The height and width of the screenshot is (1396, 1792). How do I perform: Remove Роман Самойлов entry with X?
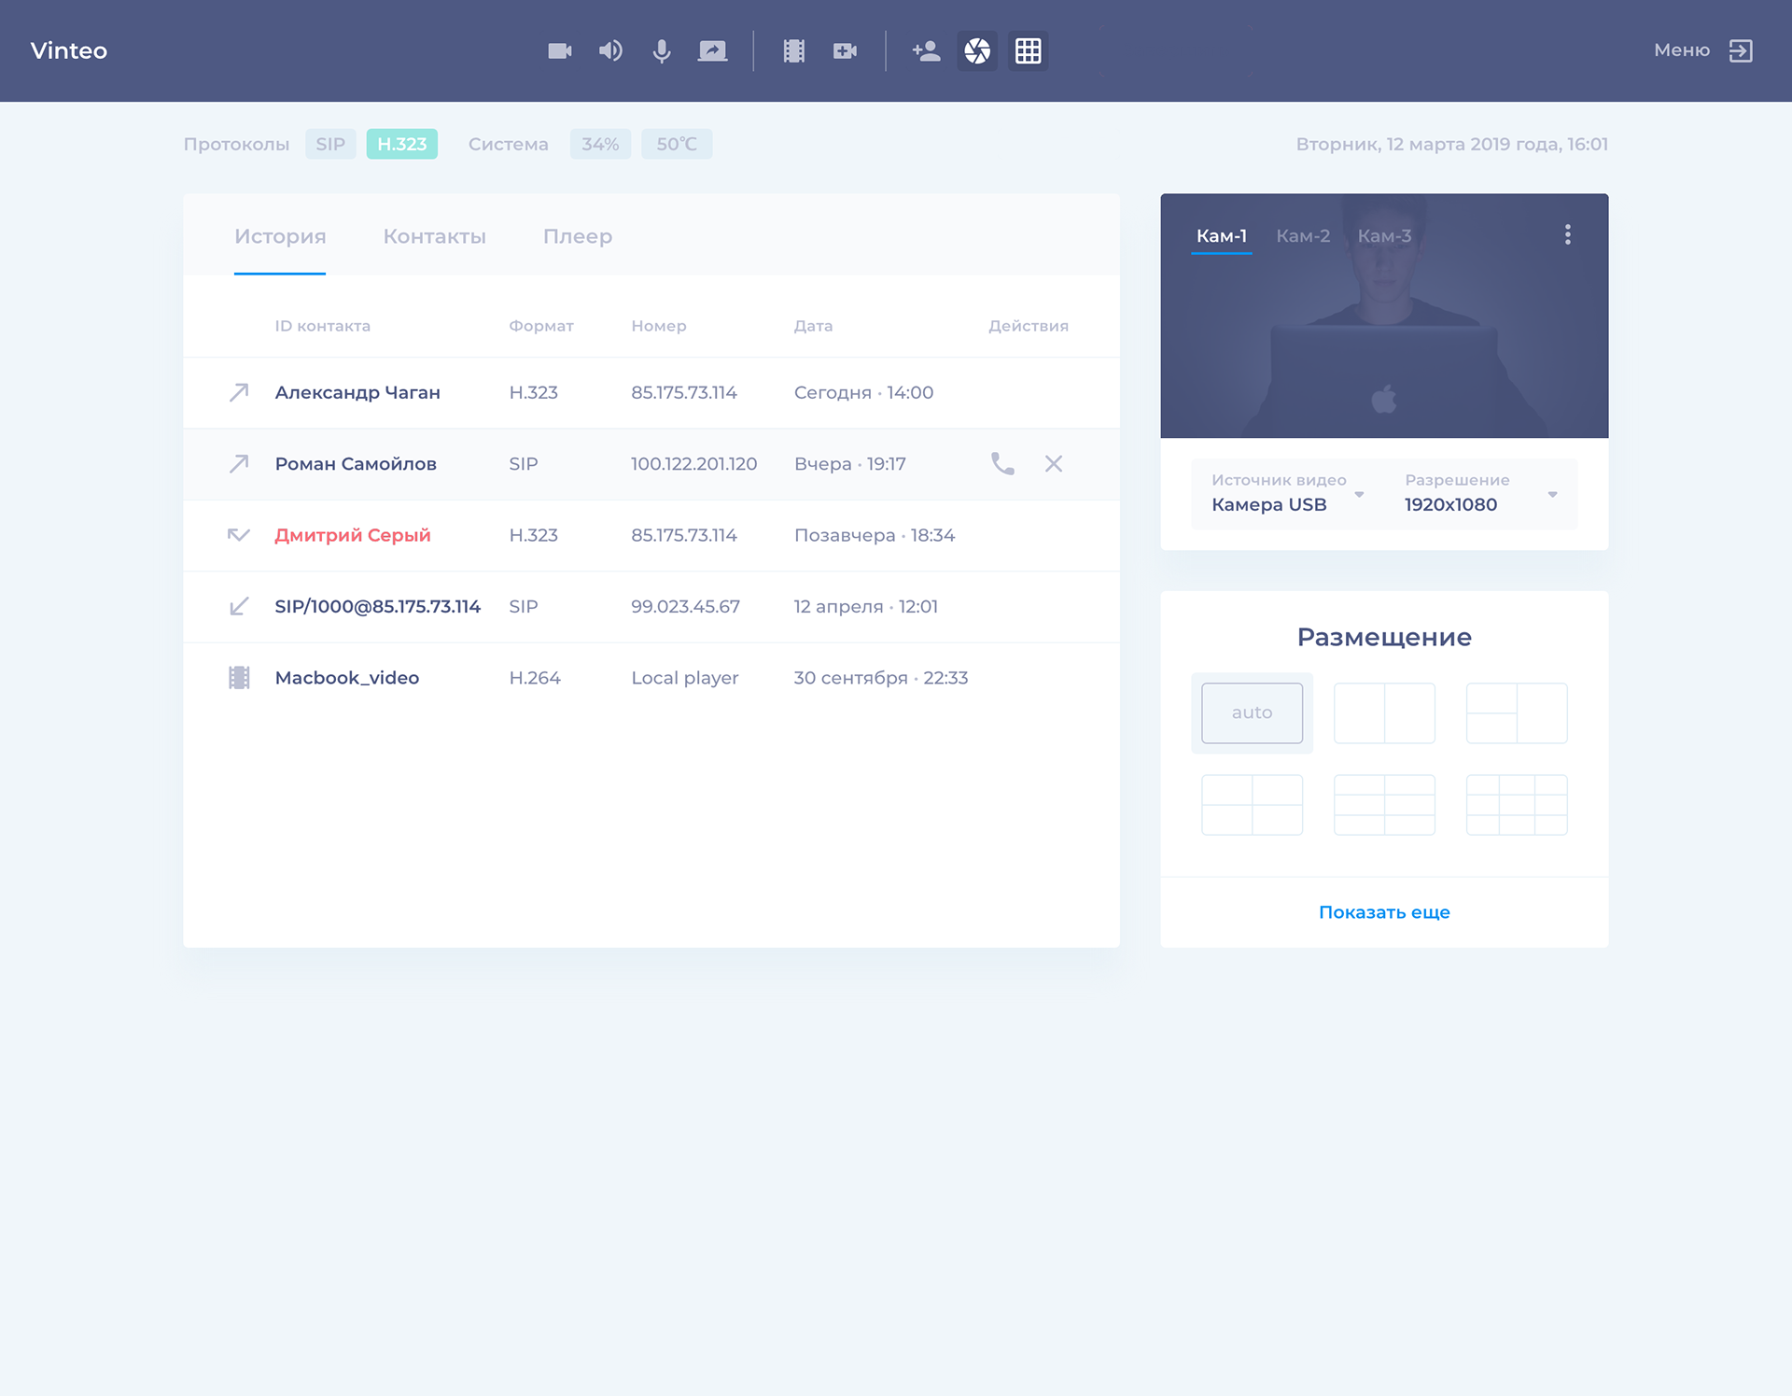[x=1054, y=463]
